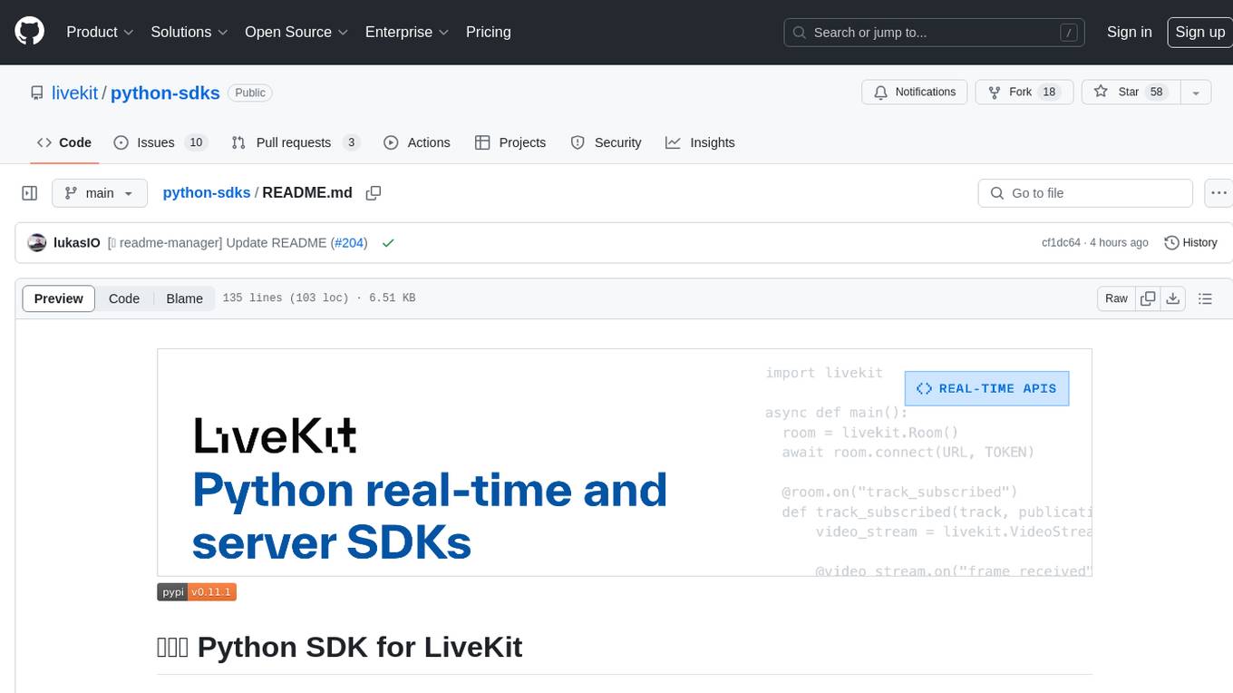This screenshot has height=693, width=1233.
Task: Click the commit status checkmark
Action: click(x=388, y=243)
